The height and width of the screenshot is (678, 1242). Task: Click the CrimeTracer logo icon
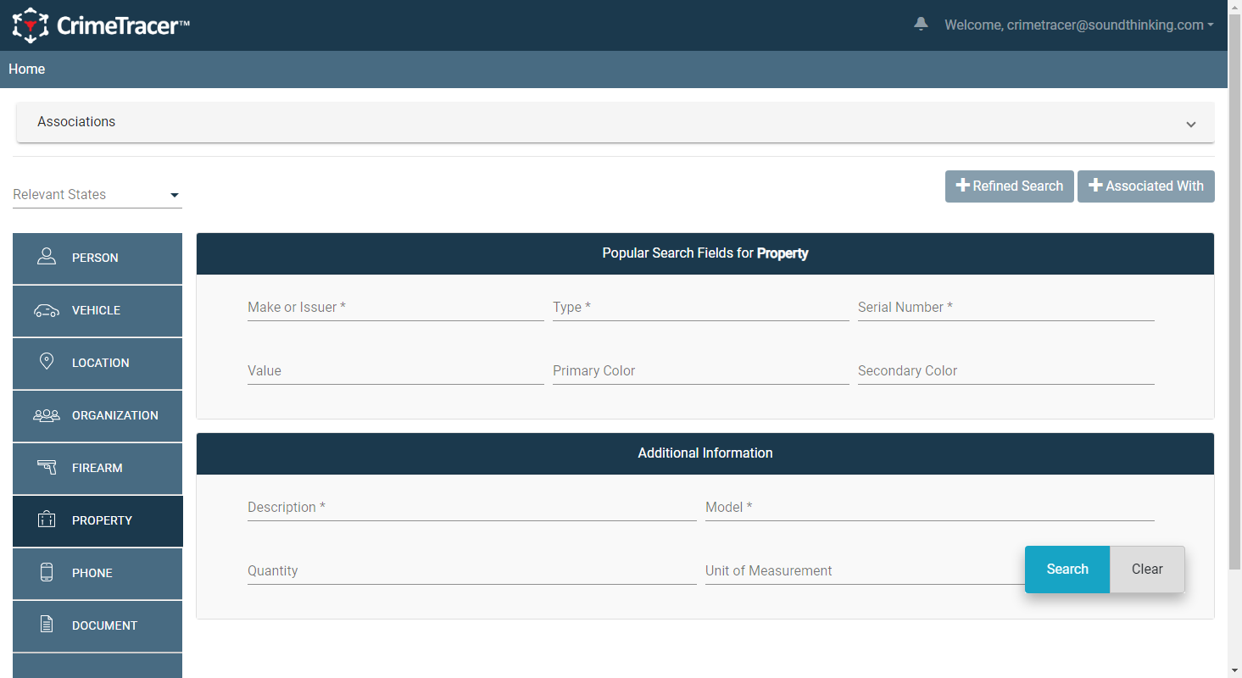coord(31,25)
